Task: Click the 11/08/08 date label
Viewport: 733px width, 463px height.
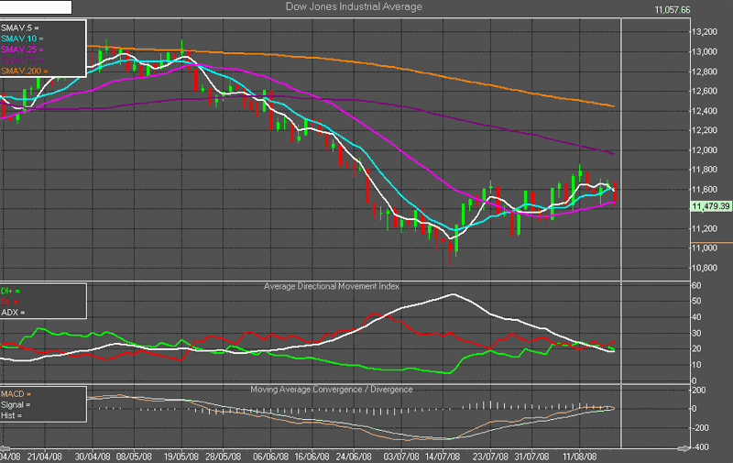Action: (580, 457)
